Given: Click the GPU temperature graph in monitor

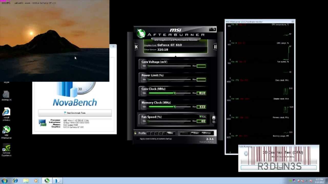Looking at the screenshot, I should (x=260, y=33).
